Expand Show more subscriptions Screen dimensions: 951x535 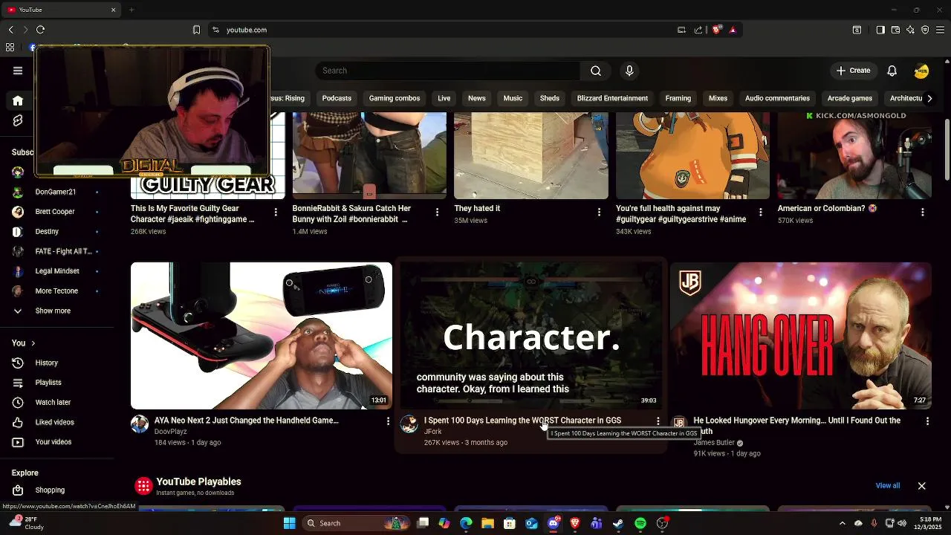tap(53, 311)
